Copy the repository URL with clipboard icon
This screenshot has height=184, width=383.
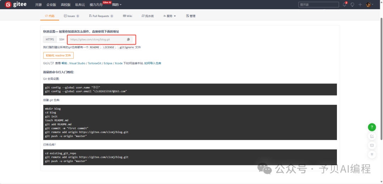[128, 39]
